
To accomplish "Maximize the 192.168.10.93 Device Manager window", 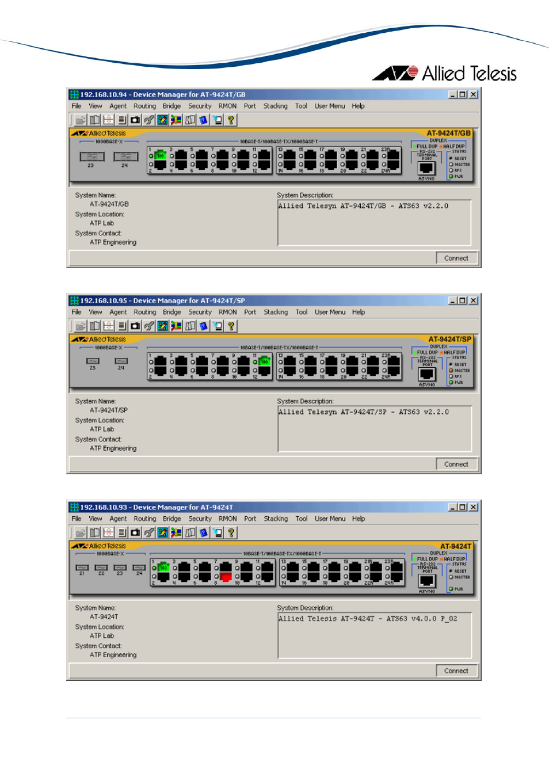I will pos(463,507).
